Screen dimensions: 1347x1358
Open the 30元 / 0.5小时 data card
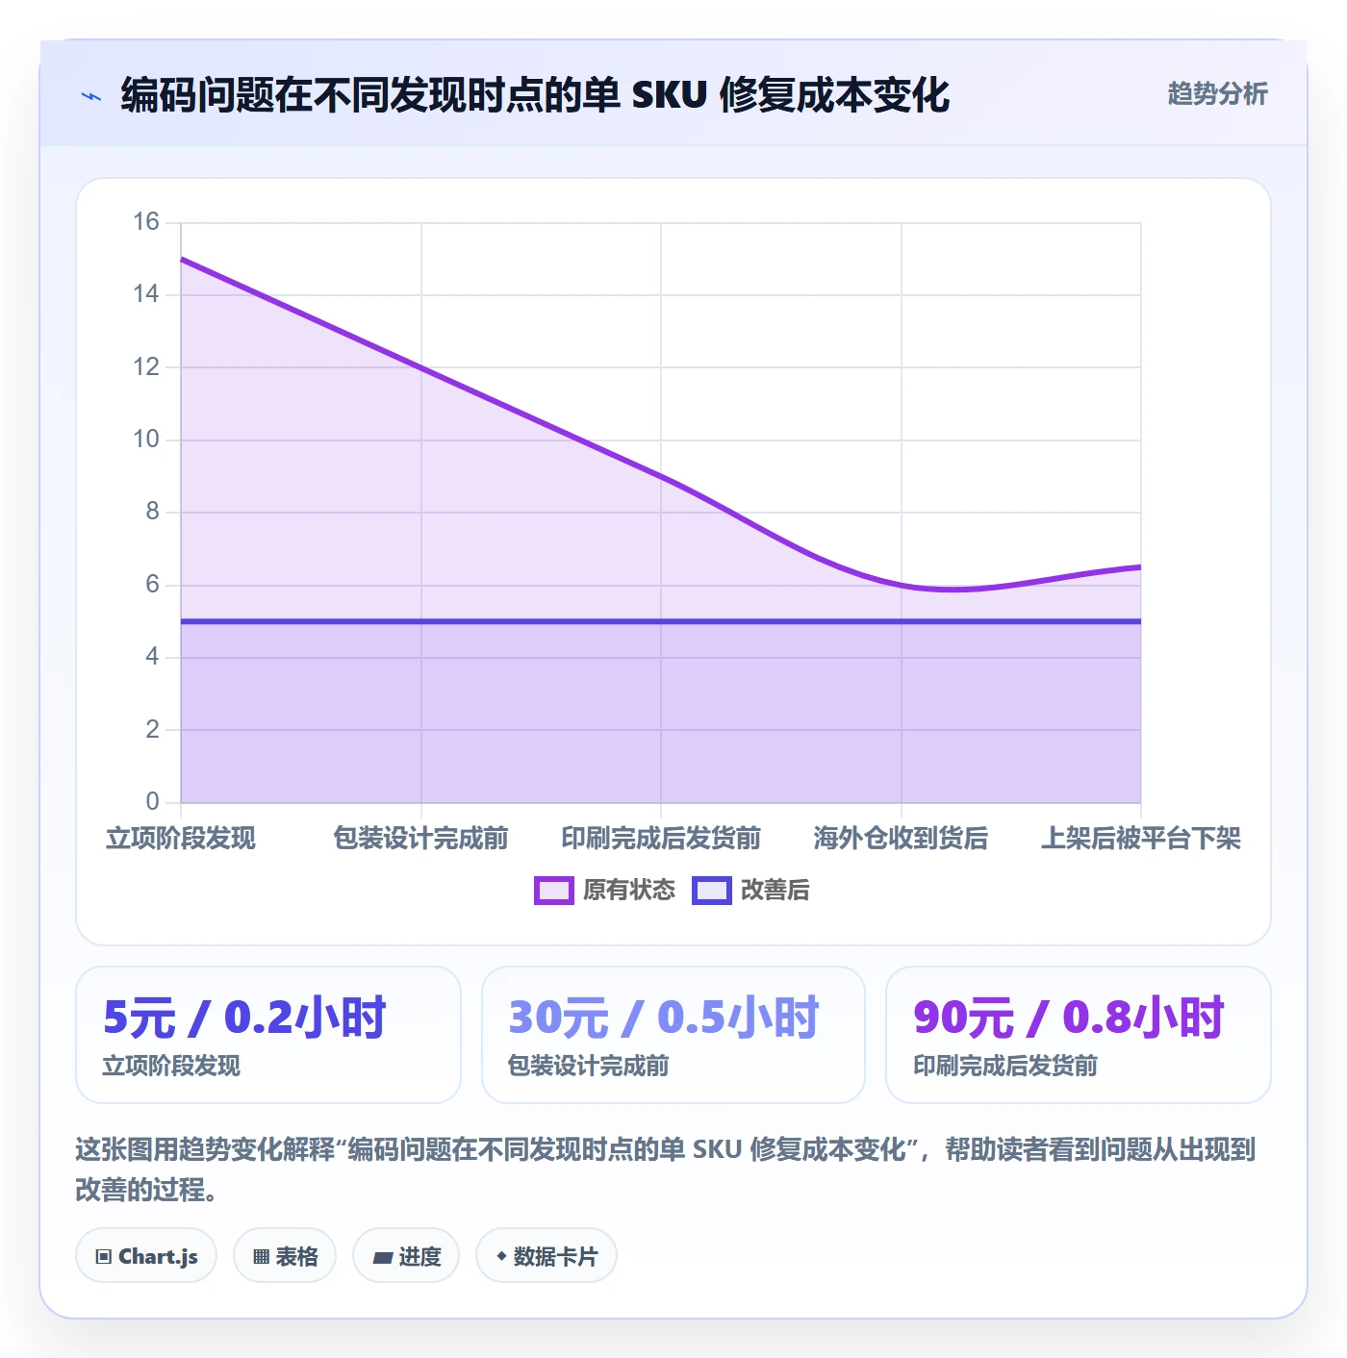[673, 1035]
